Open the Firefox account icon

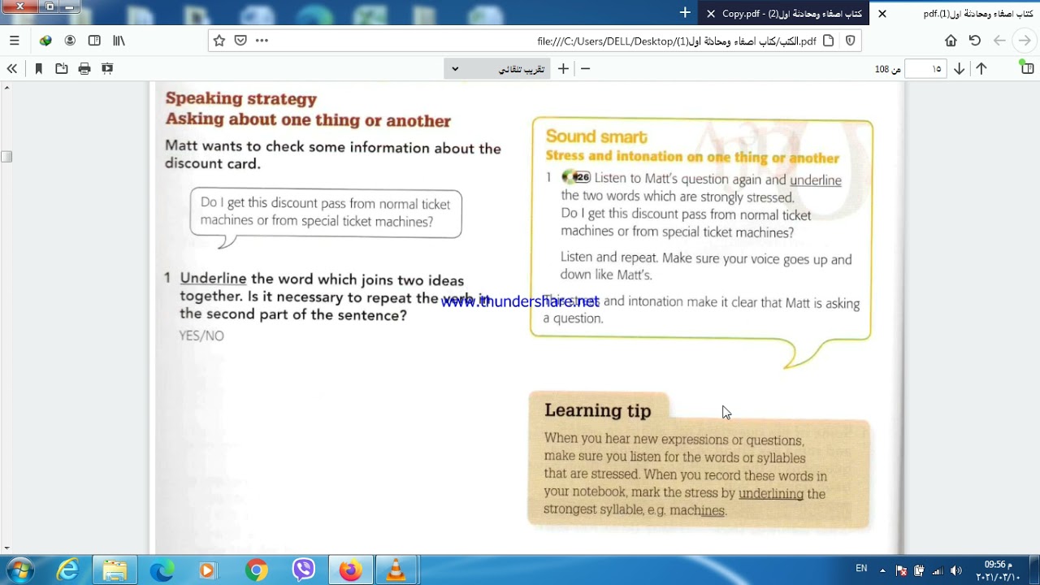point(70,41)
